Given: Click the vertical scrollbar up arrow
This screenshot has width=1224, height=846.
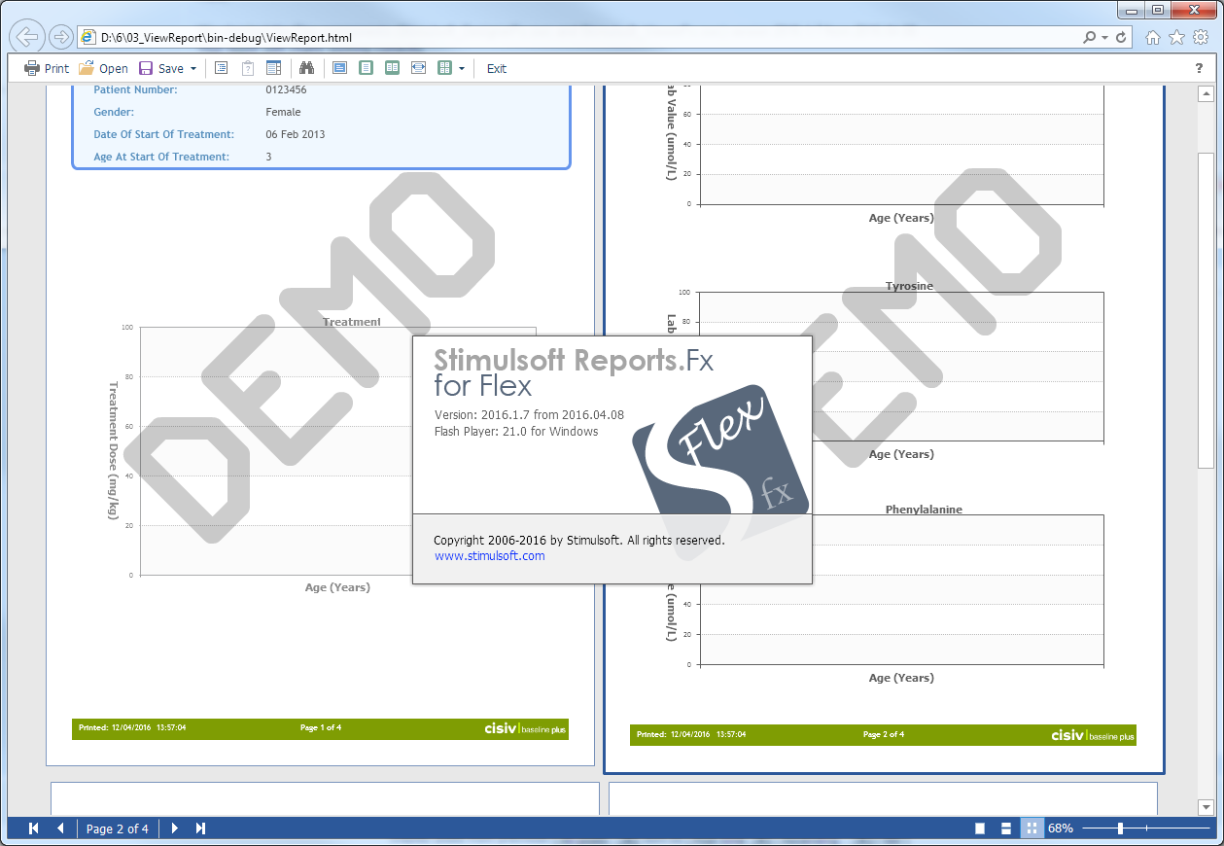Looking at the screenshot, I should coord(1206,94).
